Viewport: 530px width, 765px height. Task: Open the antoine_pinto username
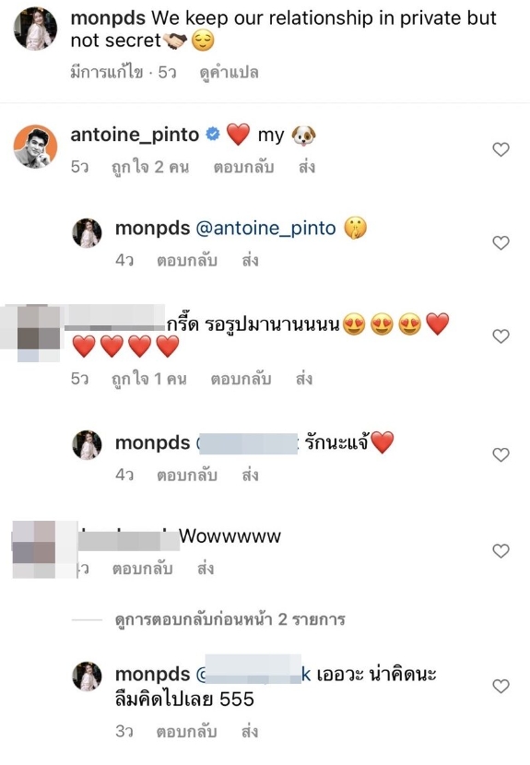(x=135, y=135)
